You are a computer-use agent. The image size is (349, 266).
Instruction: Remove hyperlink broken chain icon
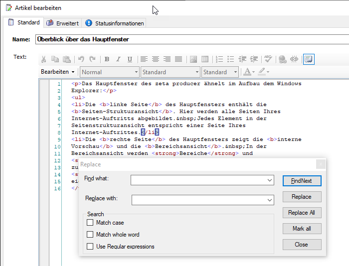pos(294,59)
